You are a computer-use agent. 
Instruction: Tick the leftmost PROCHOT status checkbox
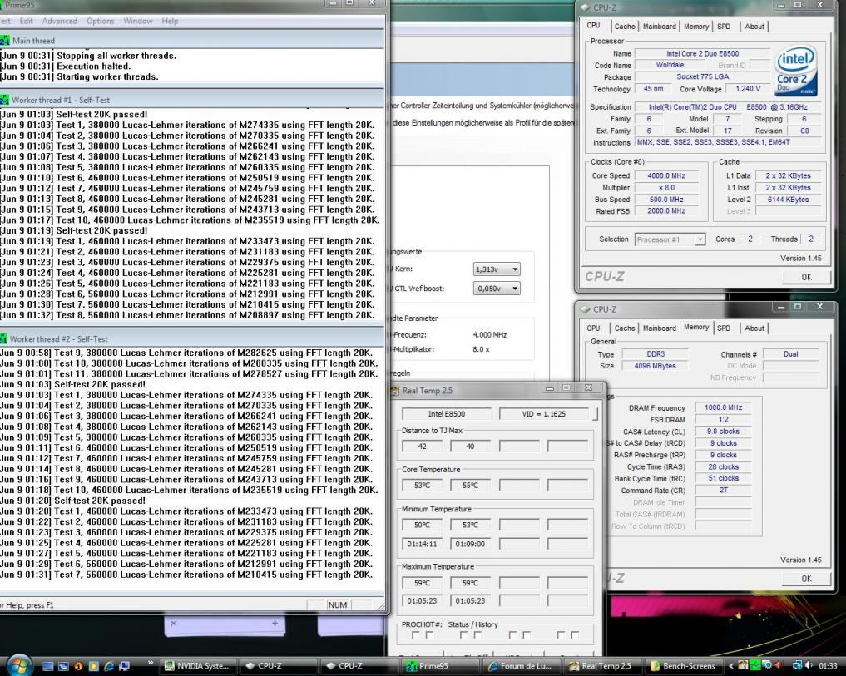pos(415,635)
